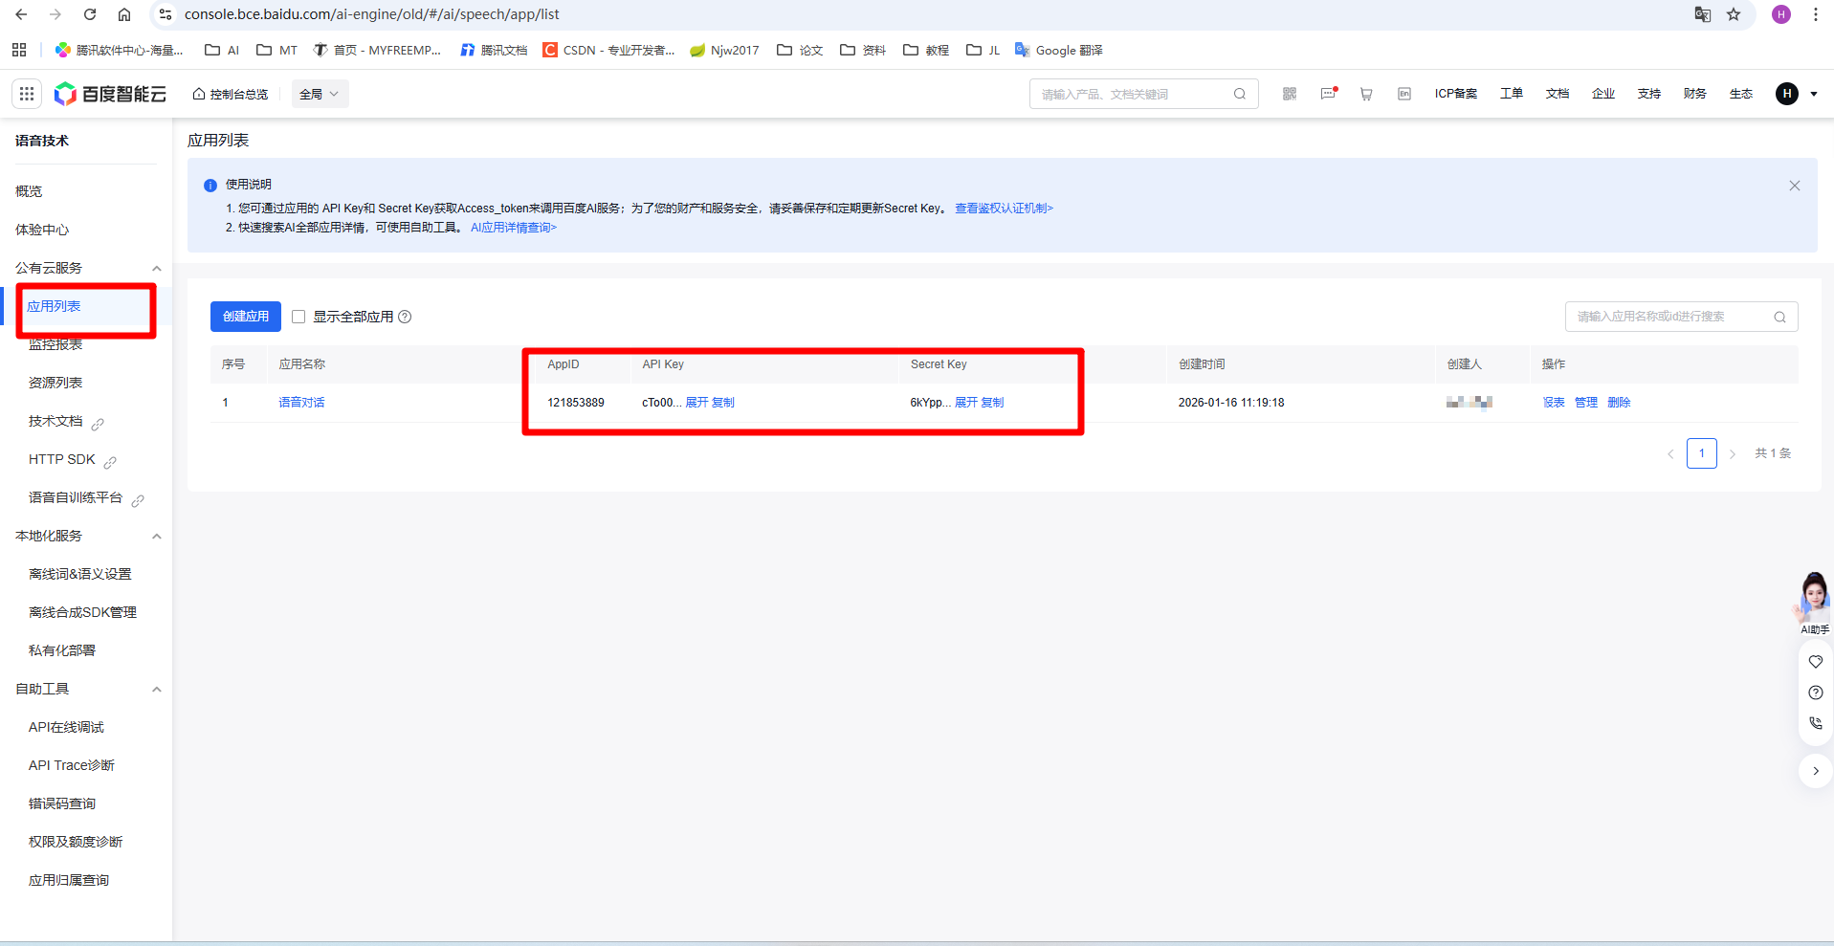Switch language with the En icon
Screen dimensions: 1834x946
(1404, 94)
